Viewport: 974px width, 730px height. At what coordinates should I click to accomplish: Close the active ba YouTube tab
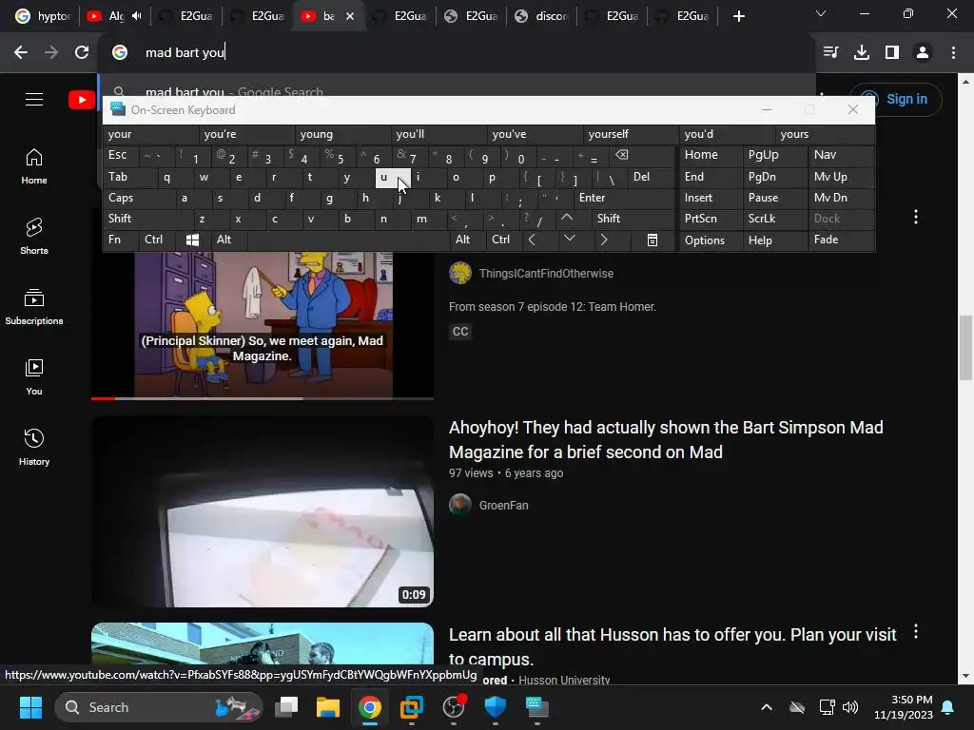pyautogui.click(x=350, y=16)
